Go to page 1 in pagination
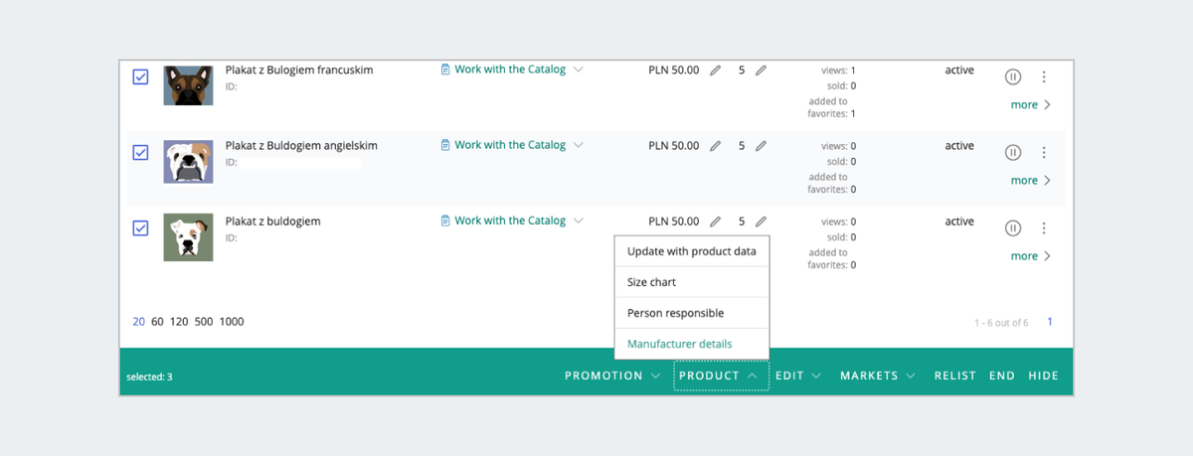This screenshot has height=456, width=1193. coord(1050,322)
